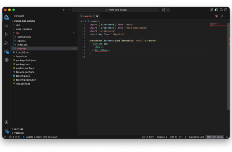Viewport: 232px width, 152px height.
Task: Toggle the bottom panel
Action: [x=221, y=10]
